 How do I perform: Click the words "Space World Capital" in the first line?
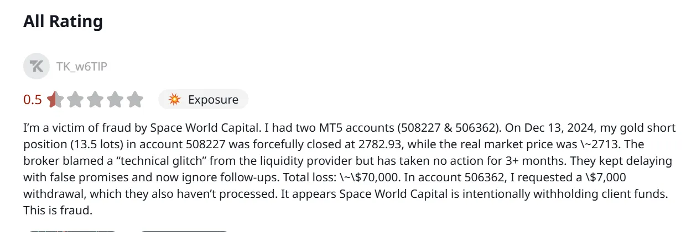tap(205, 128)
